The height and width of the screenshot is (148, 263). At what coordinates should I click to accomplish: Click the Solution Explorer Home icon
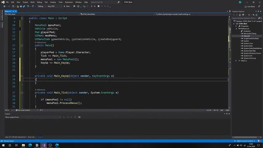point(240,15)
